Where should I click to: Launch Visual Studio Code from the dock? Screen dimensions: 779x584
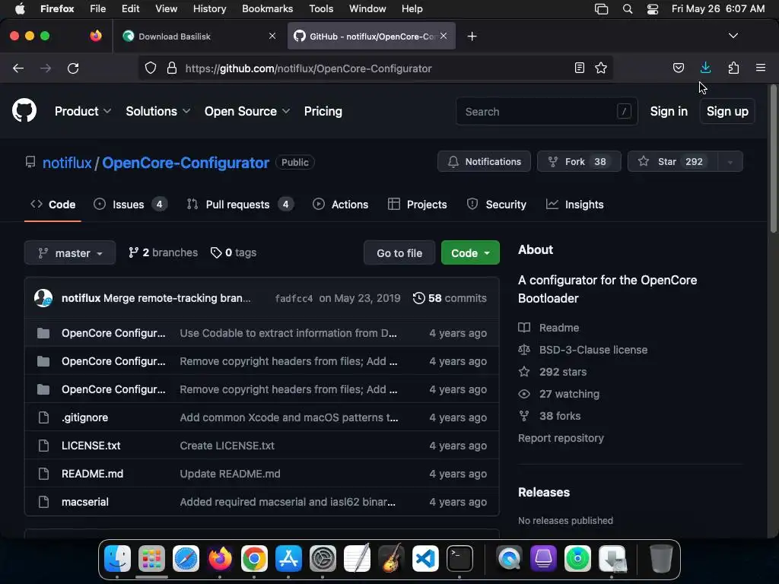pyautogui.click(x=426, y=559)
